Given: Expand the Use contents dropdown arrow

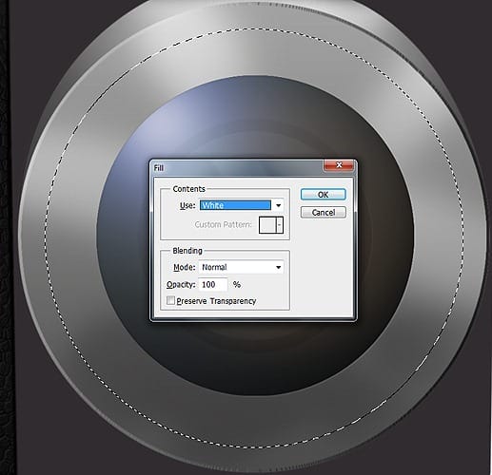Looking at the screenshot, I should 278,205.
